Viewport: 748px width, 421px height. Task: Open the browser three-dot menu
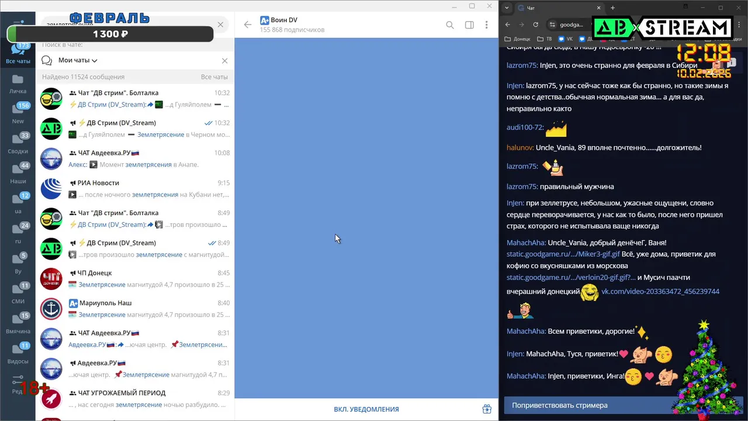pyautogui.click(x=739, y=25)
